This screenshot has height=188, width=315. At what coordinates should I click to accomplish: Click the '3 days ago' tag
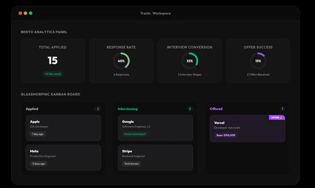pyautogui.click(x=39, y=164)
